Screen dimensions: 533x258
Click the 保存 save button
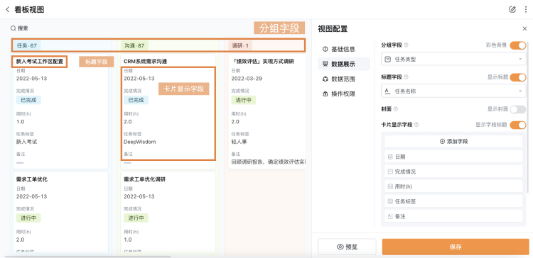click(456, 247)
